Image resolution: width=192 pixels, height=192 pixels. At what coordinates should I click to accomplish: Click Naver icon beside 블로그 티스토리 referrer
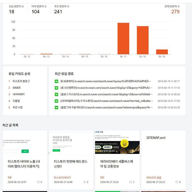coord(57,94)
